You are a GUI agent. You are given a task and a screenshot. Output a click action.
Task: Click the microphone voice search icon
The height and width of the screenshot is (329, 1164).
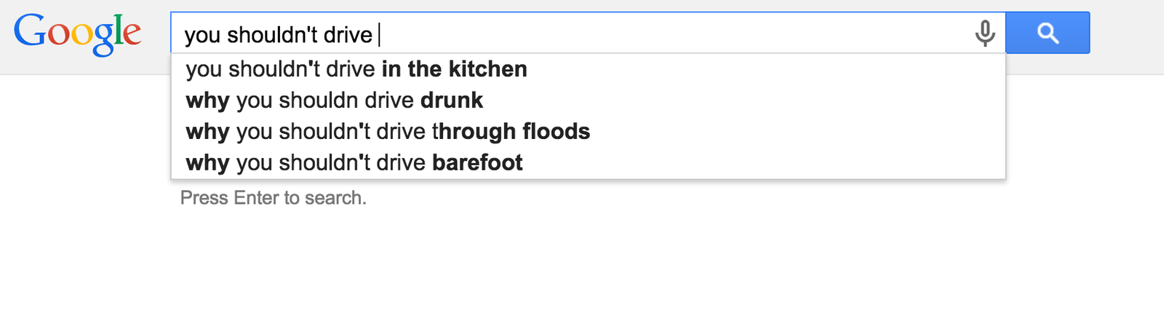click(x=984, y=33)
